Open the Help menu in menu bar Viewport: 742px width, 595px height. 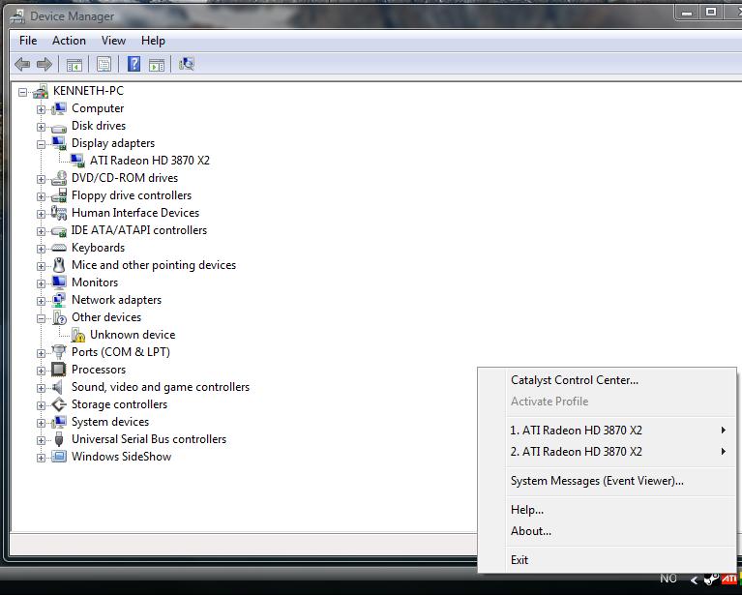click(x=153, y=41)
